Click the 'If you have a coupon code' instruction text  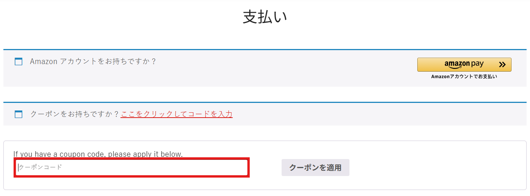98,154
